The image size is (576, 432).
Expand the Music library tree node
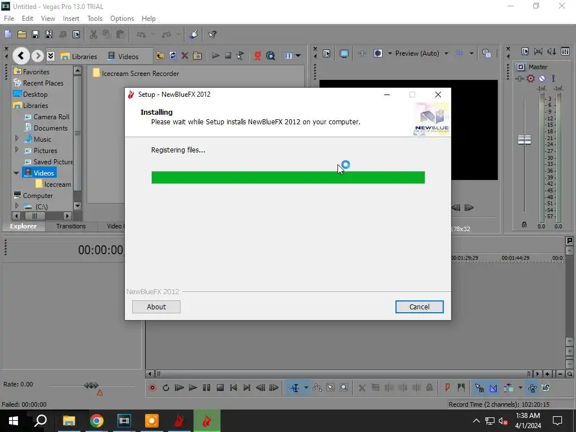click(16, 138)
